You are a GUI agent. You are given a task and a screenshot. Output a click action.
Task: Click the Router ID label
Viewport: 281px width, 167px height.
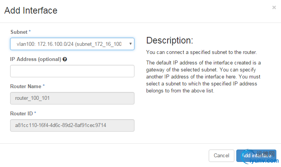coord(21,113)
